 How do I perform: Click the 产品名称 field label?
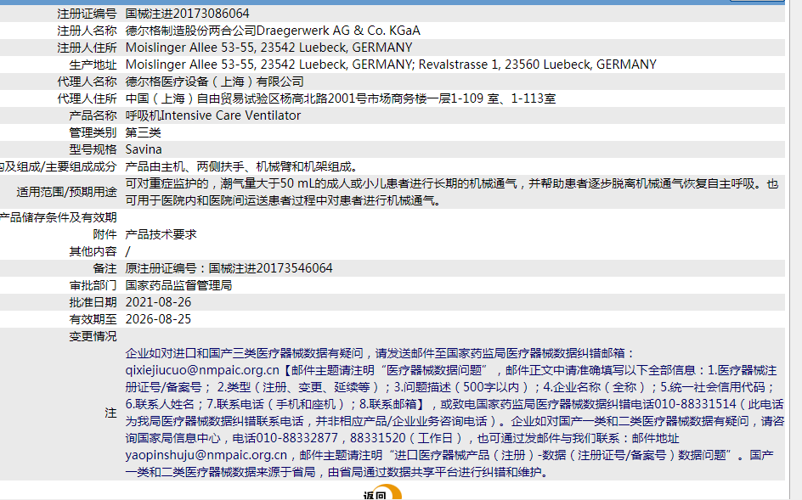point(93,115)
